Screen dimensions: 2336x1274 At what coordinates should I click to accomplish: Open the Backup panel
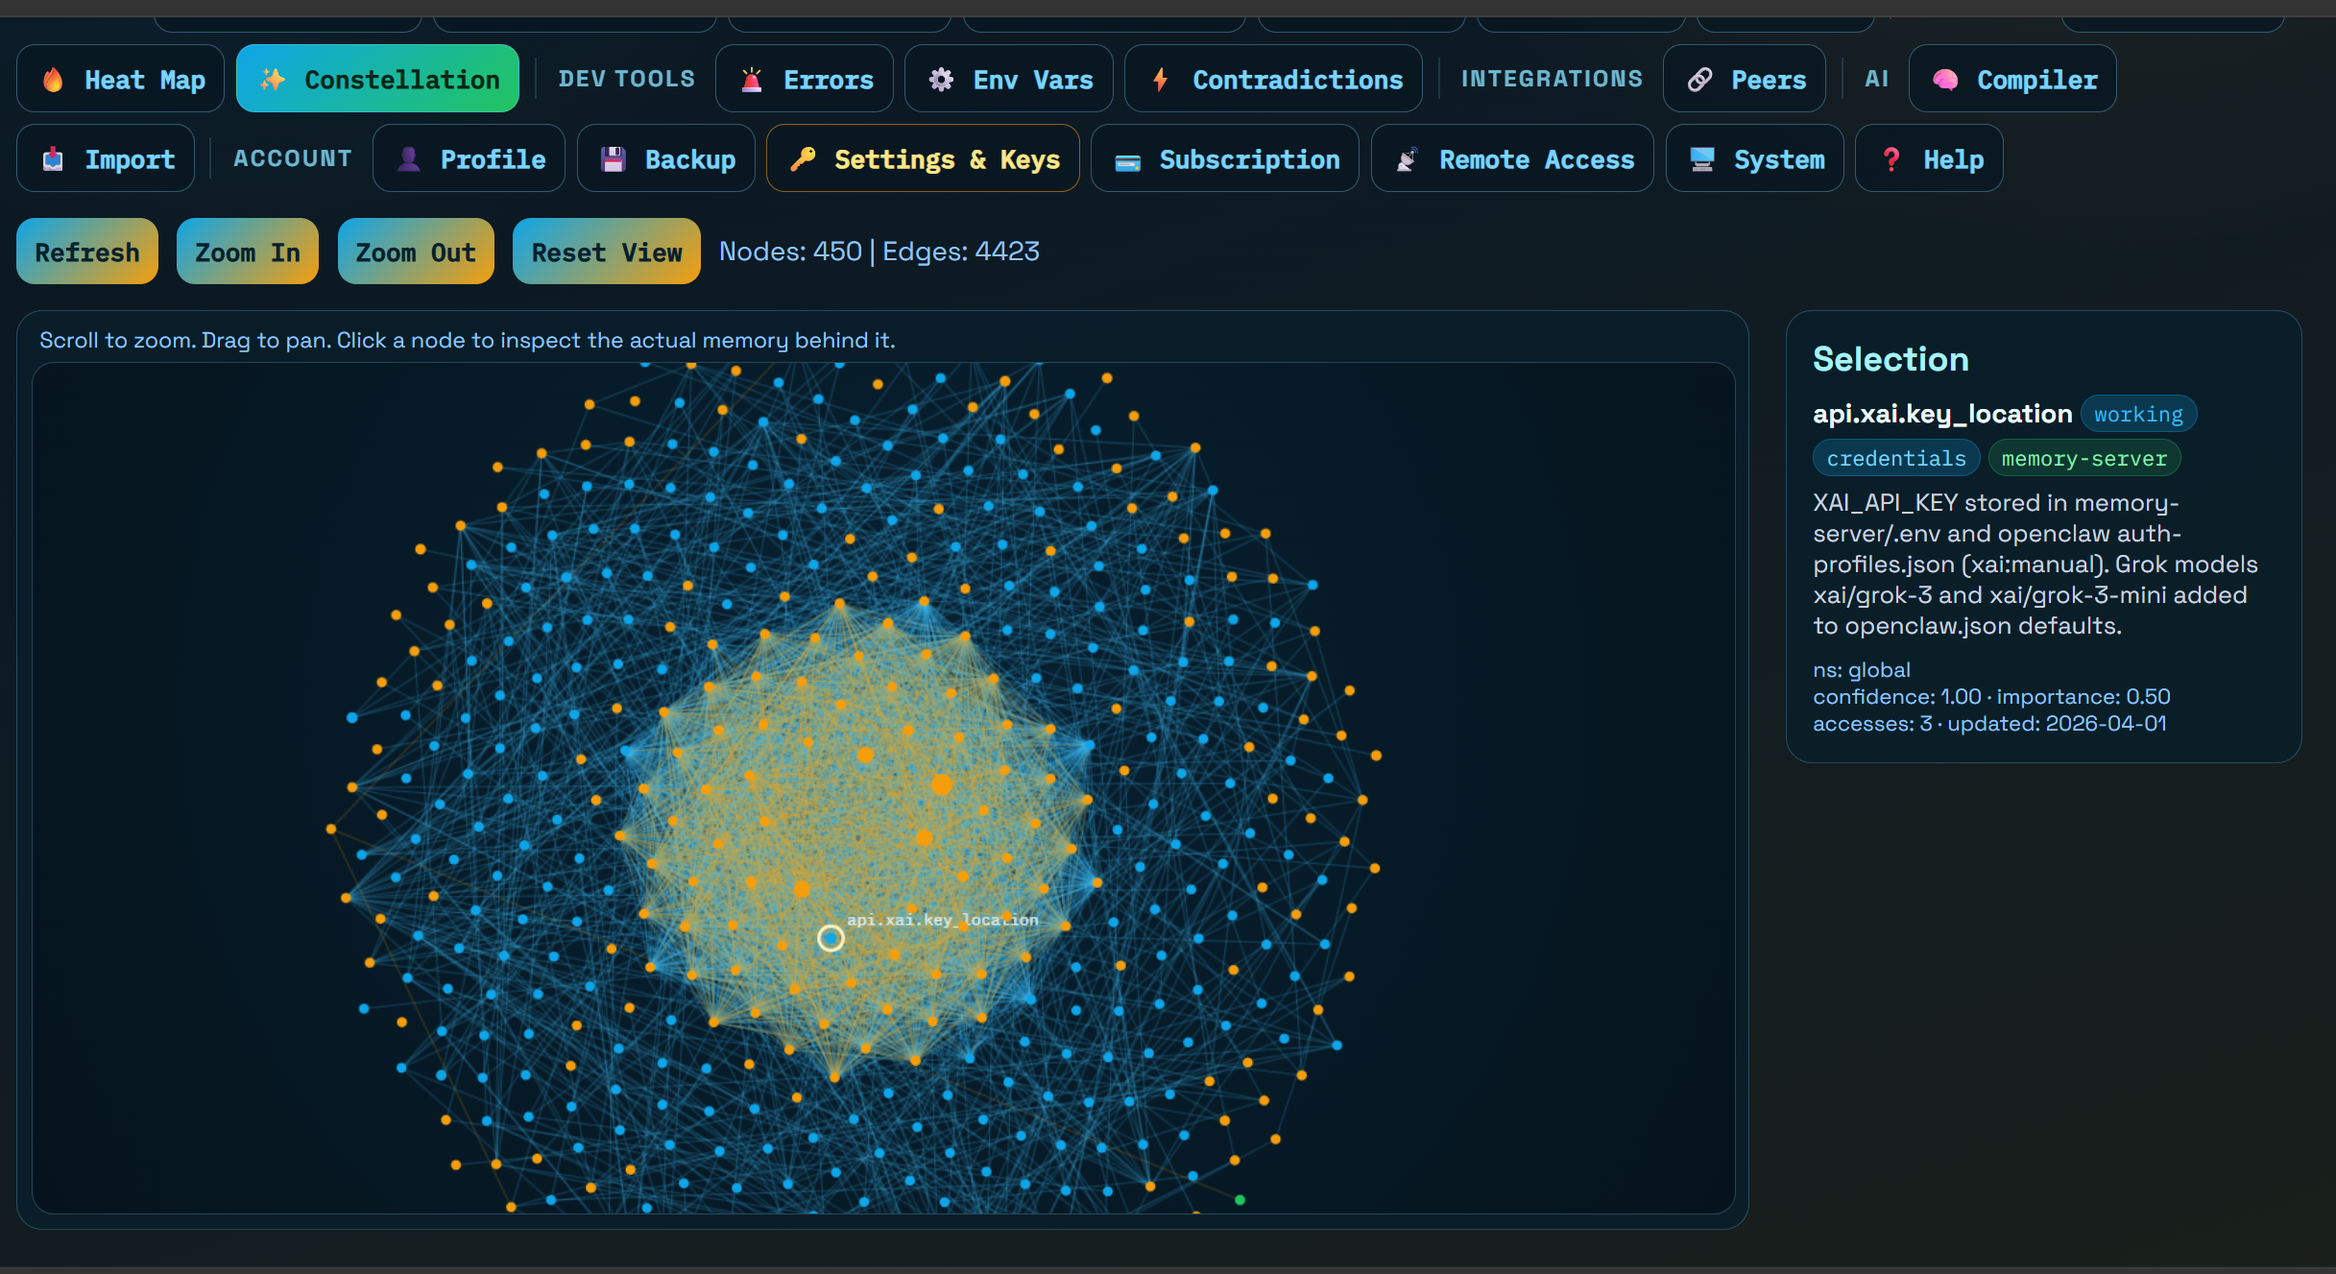coord(665,158)
